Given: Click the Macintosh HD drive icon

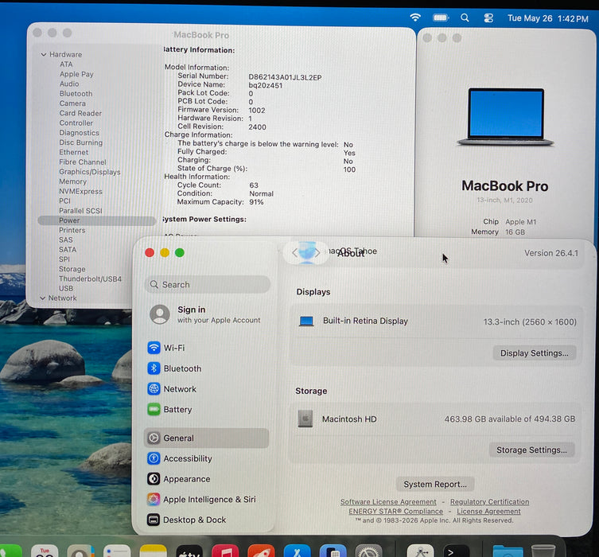Looking at the screenshot, I should (305, 419).
